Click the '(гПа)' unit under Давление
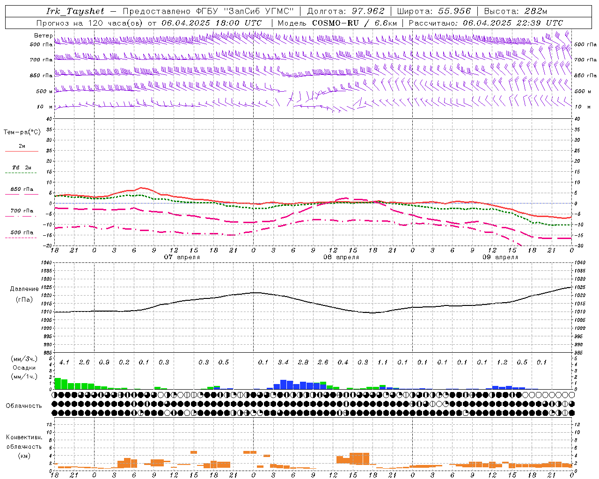599x479 pixels. point(24,300)
